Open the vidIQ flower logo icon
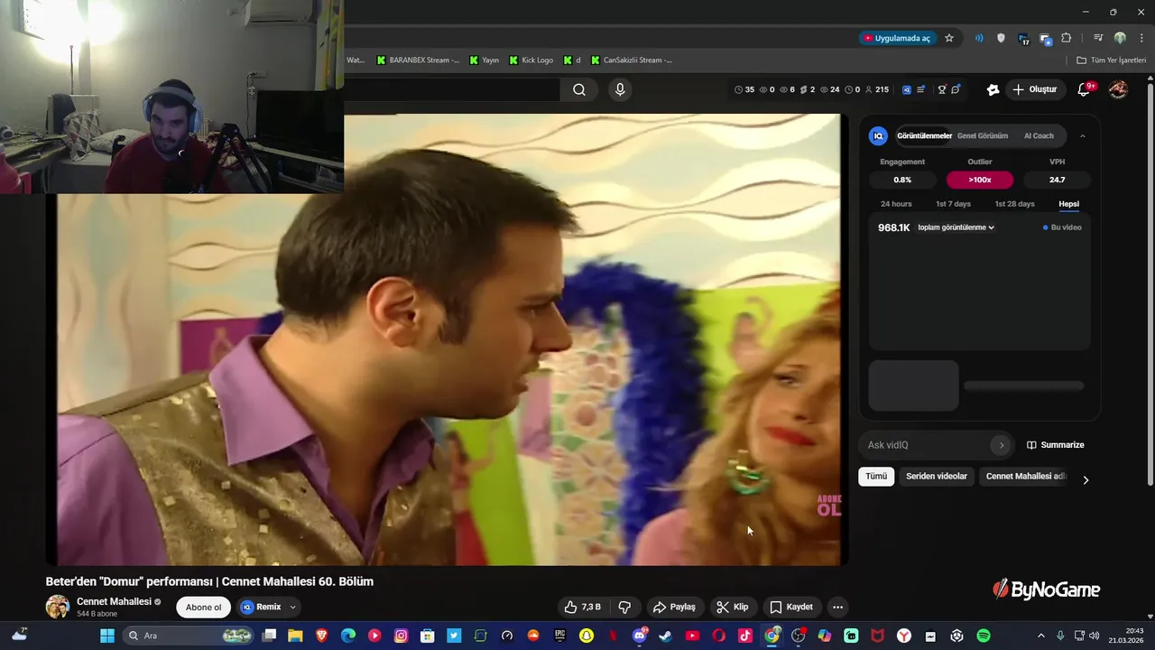The height and width of the screenshot is (650, 1155). (993, 89)
